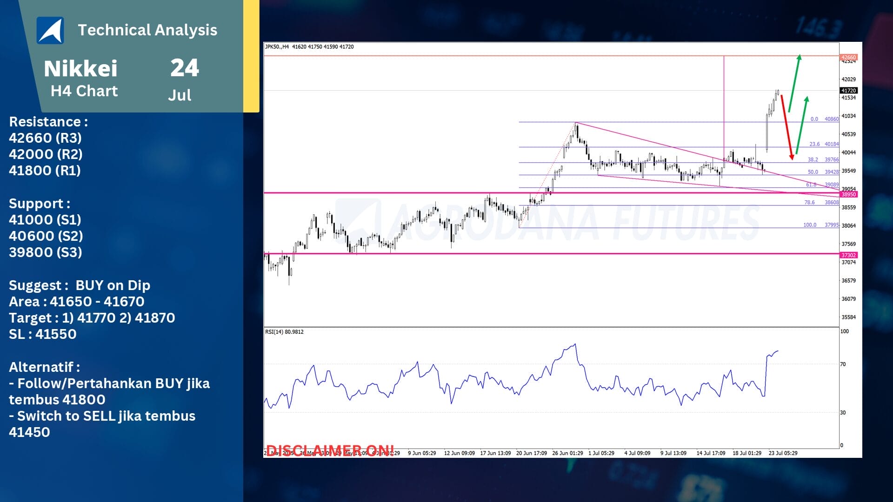
Task: Click the RSI 70 level axis label
Action: [843, 364]
